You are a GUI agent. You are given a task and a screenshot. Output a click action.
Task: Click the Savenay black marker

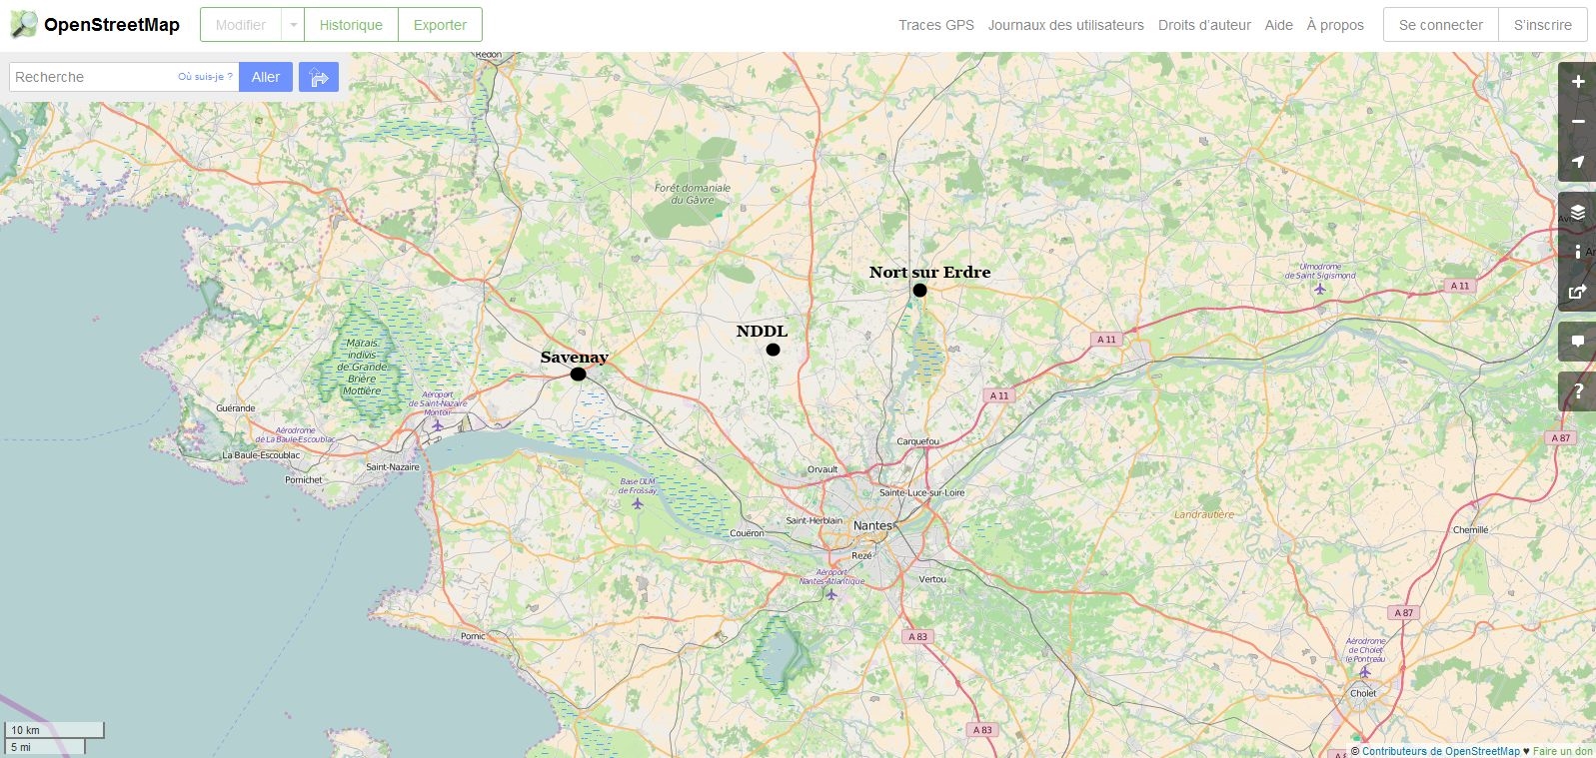[x=578, y=374]
